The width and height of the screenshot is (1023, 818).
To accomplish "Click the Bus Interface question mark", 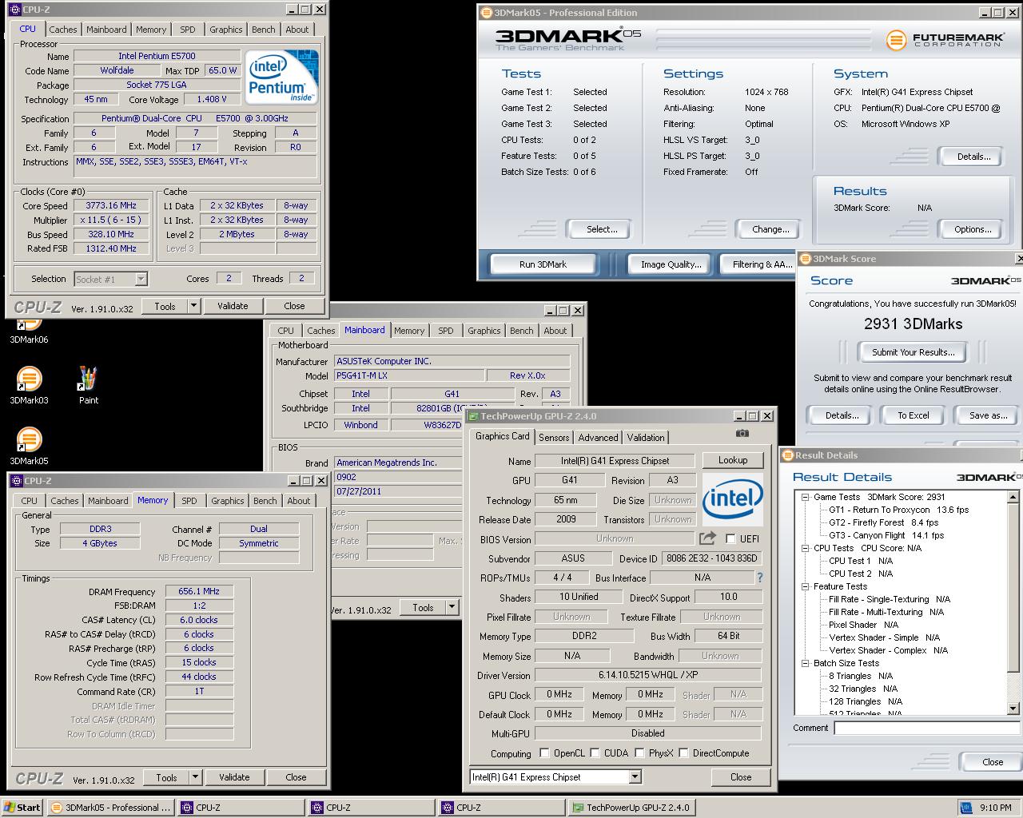I will click(759, 577).
